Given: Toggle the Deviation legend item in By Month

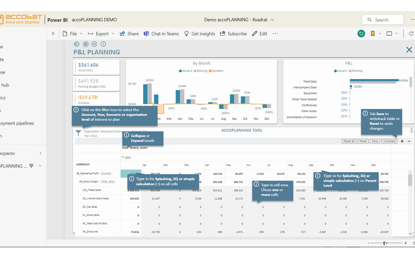Looking at the screenshot, I should pyautogui.click(x=216, y=71).
